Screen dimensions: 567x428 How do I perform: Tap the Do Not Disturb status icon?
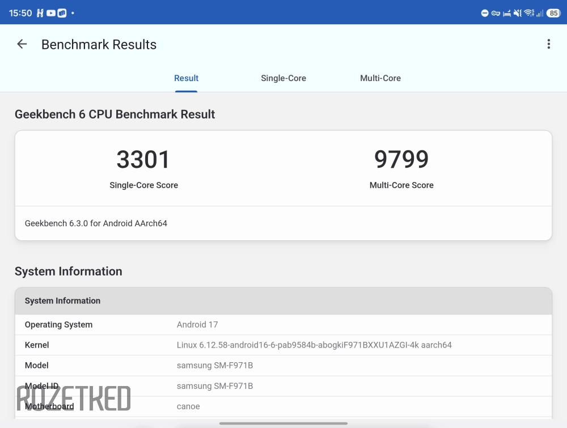tap(485, 14)
